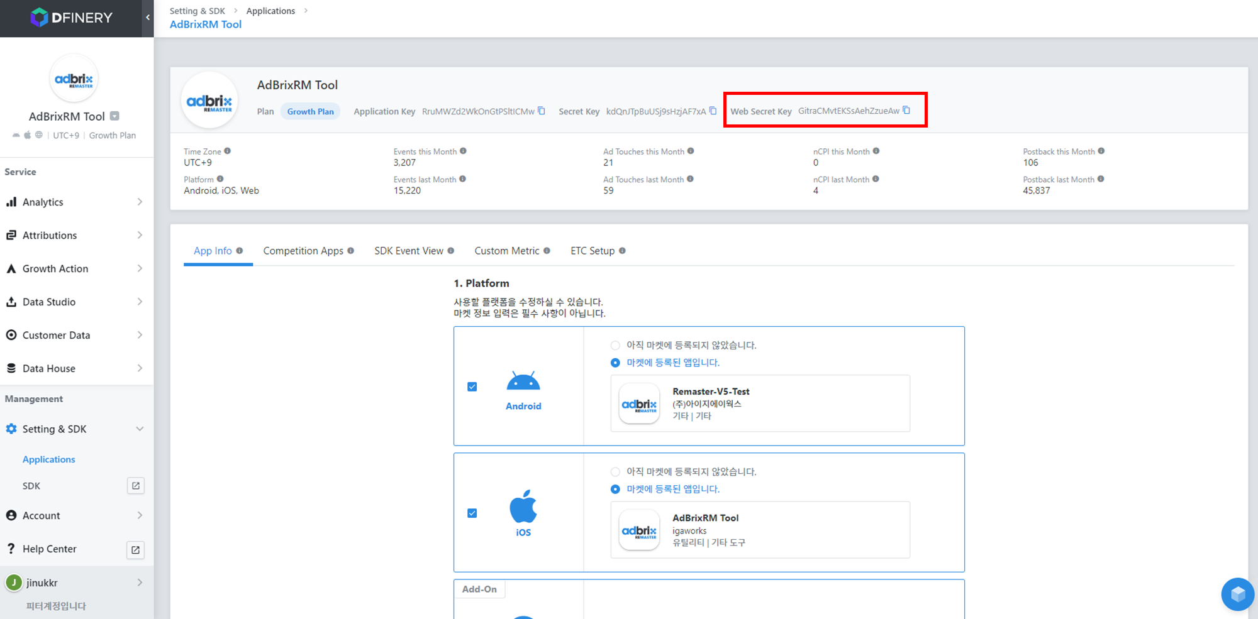The height and width of the screenshot is (619, 1258).
Task: Show Time Zone info tooltip icon
Action: pos(228,151)
